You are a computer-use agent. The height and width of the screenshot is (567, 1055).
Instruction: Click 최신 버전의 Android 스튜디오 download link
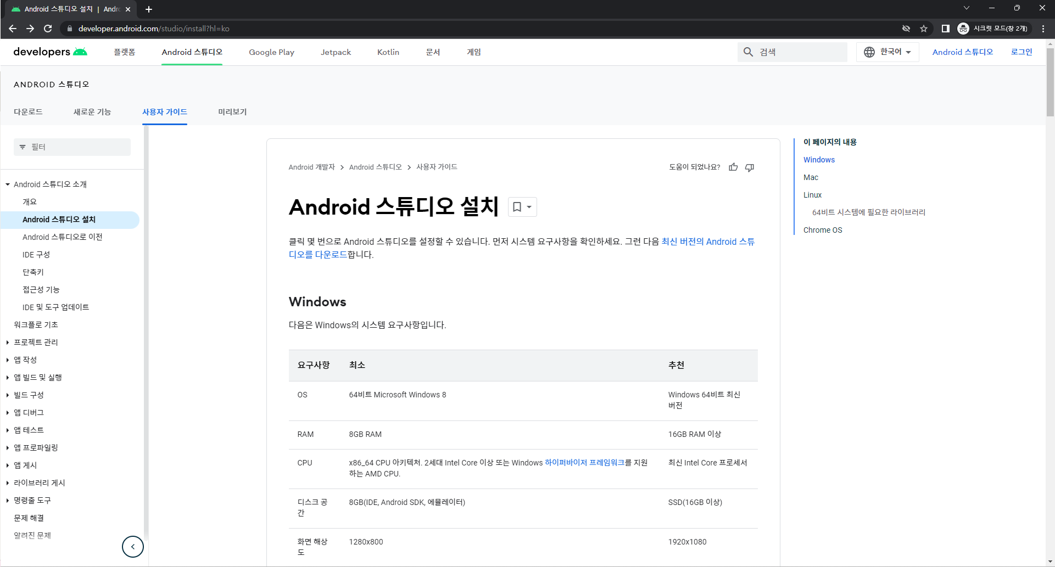pos(708,242)
